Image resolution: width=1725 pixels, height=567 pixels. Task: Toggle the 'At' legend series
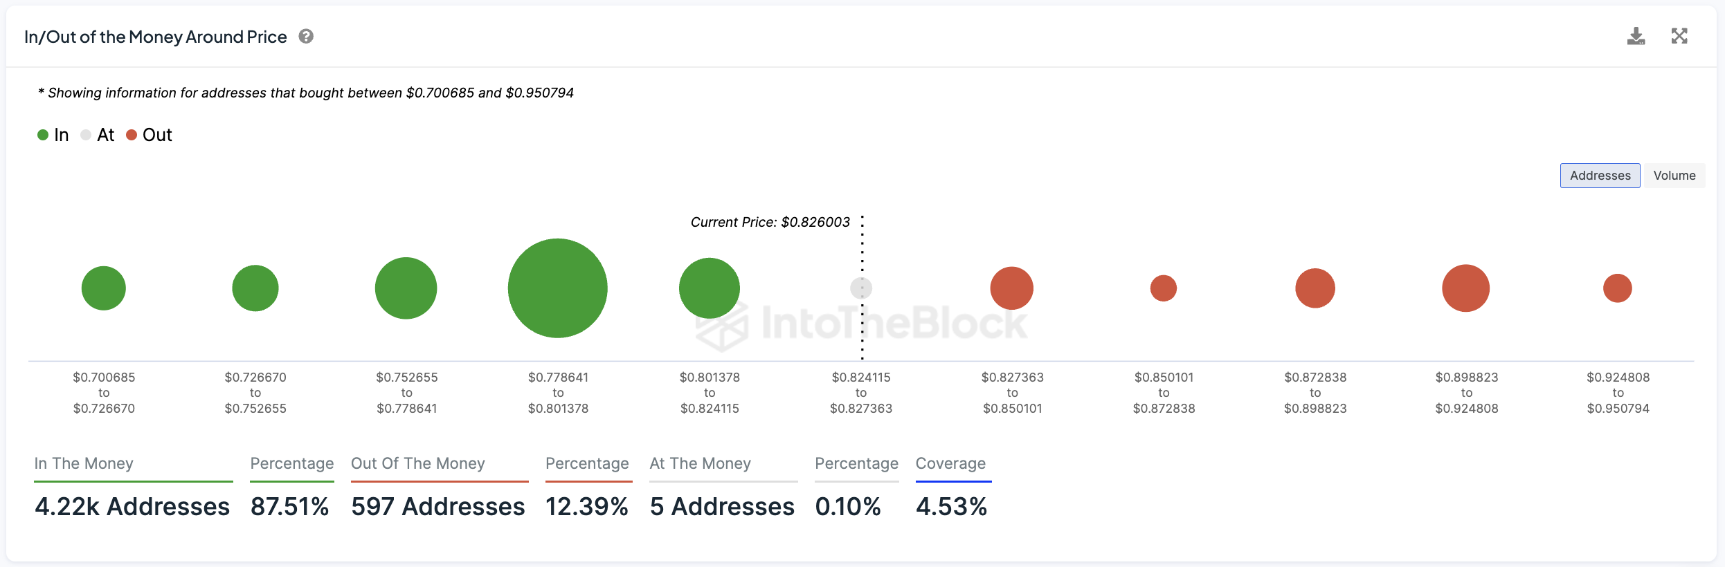click(98, 135)
